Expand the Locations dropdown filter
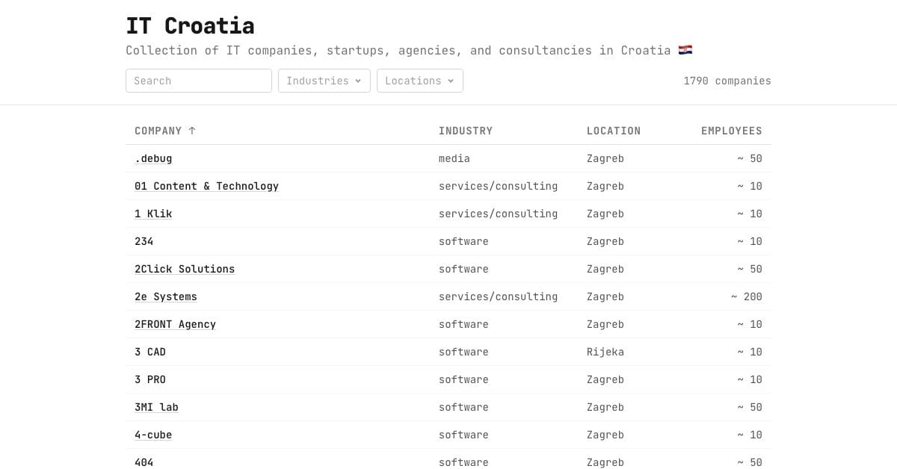 pos(420,81)
